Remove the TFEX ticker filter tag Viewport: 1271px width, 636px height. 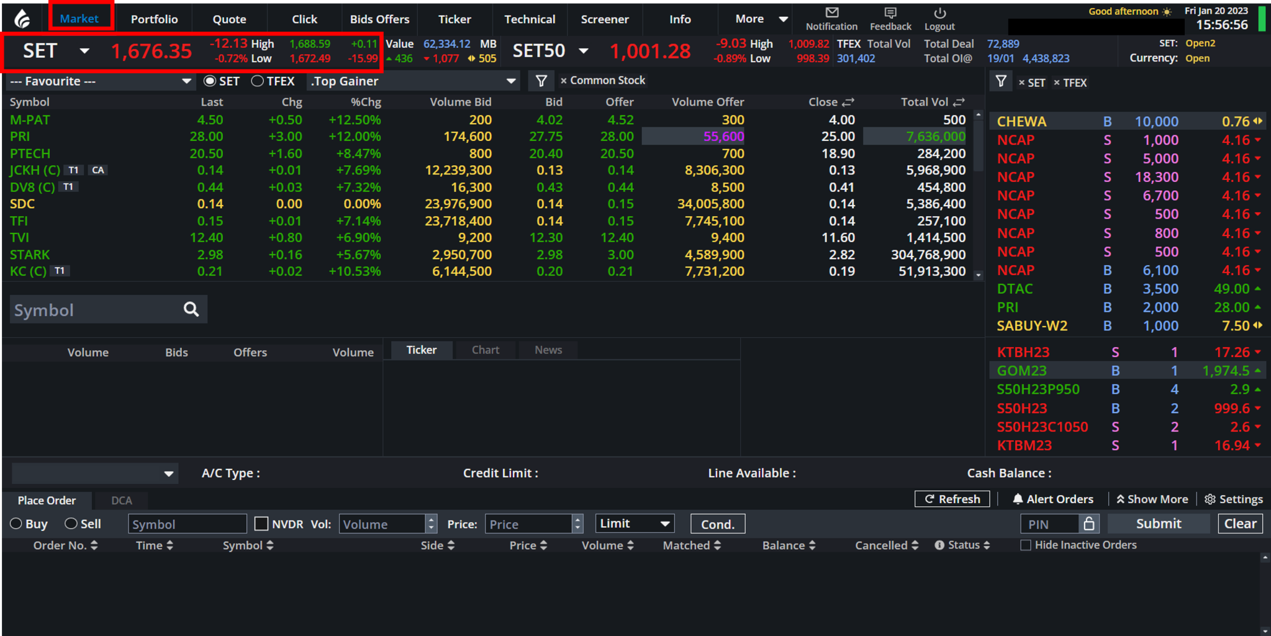point(1057,83)
